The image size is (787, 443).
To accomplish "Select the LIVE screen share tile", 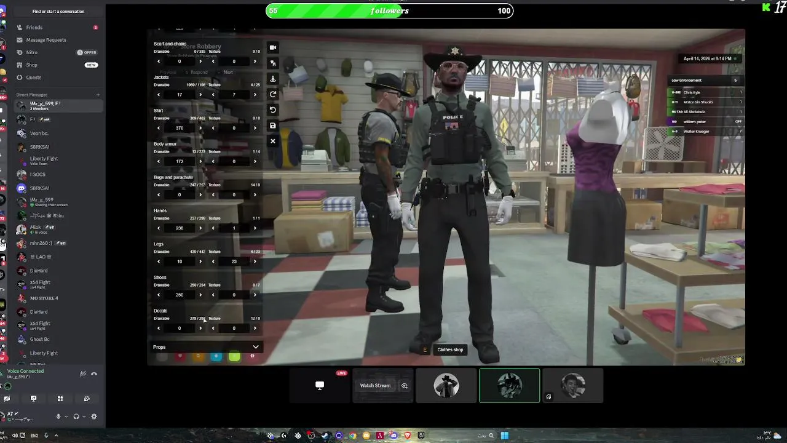I will pyautogui.click(x=320, y=386).
